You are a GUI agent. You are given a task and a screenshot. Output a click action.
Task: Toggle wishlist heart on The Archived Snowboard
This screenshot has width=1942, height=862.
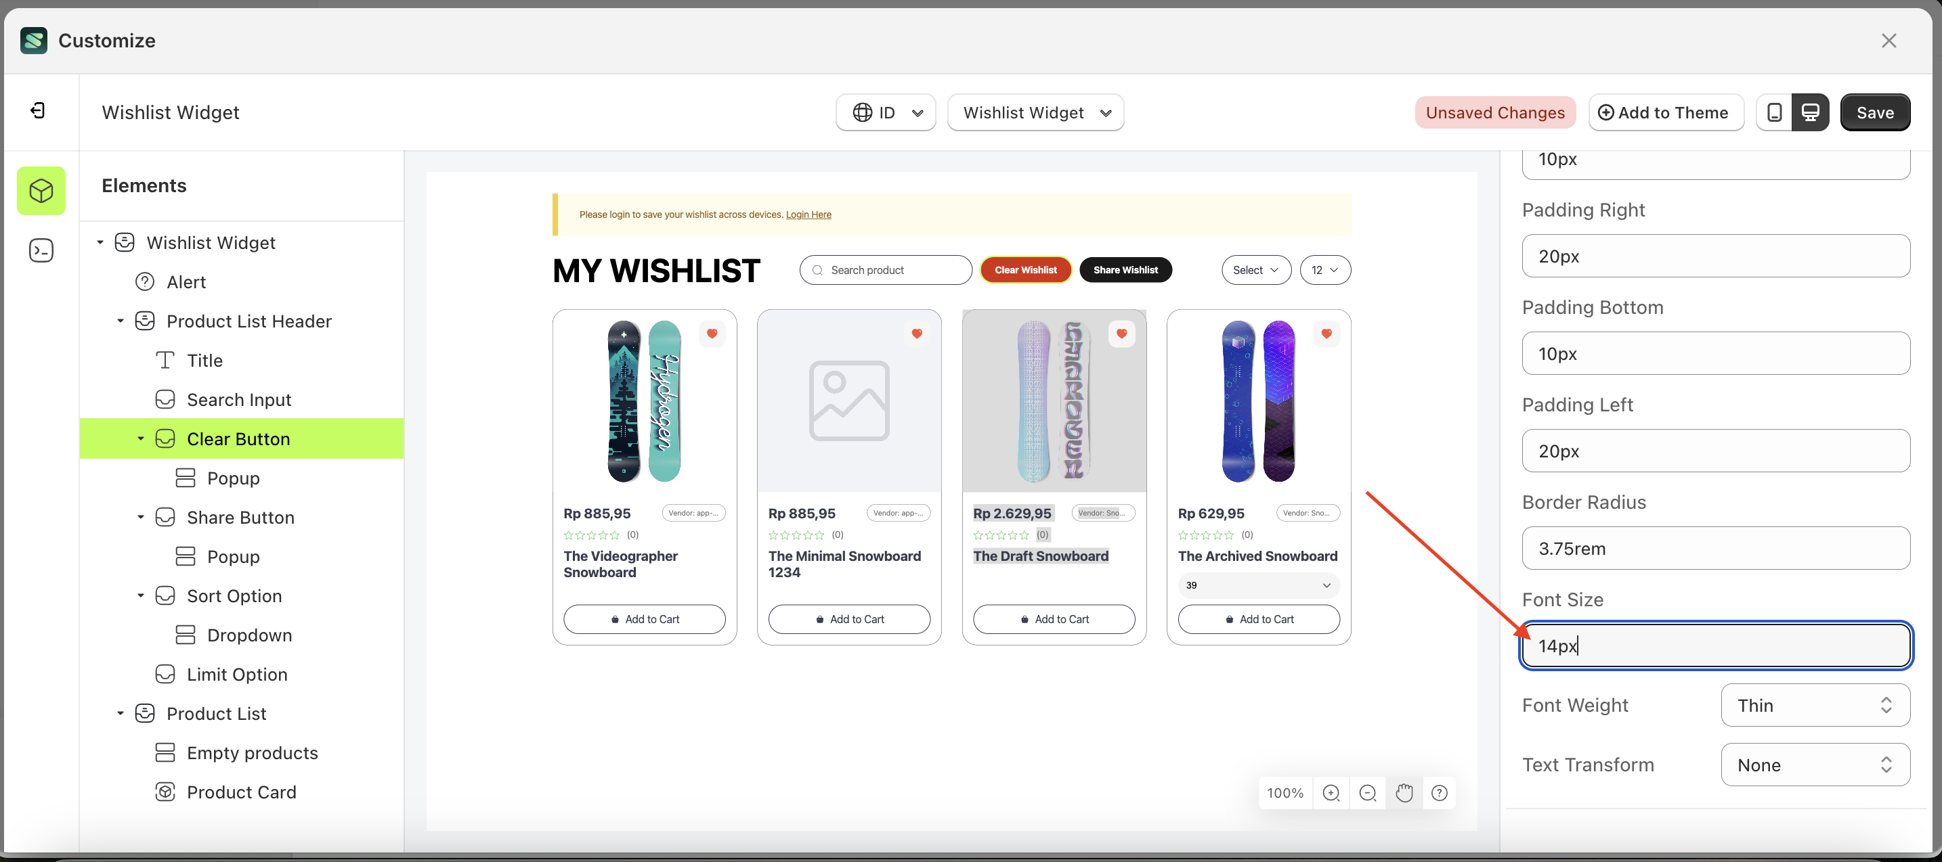click(1326, 334)
